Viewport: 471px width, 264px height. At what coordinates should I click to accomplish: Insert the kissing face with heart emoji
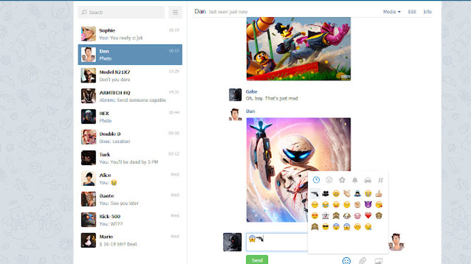point(379,205)
